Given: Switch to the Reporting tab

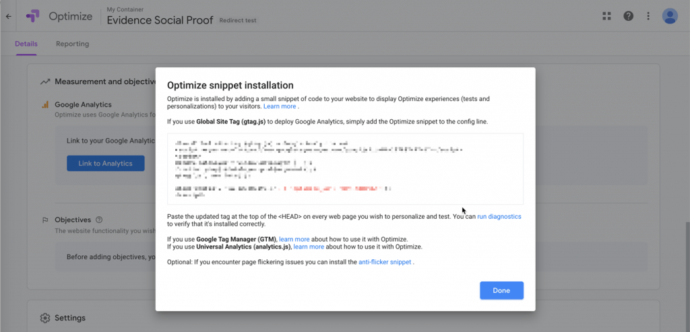Looking at the screenshot, I should (x=72, y=44).
